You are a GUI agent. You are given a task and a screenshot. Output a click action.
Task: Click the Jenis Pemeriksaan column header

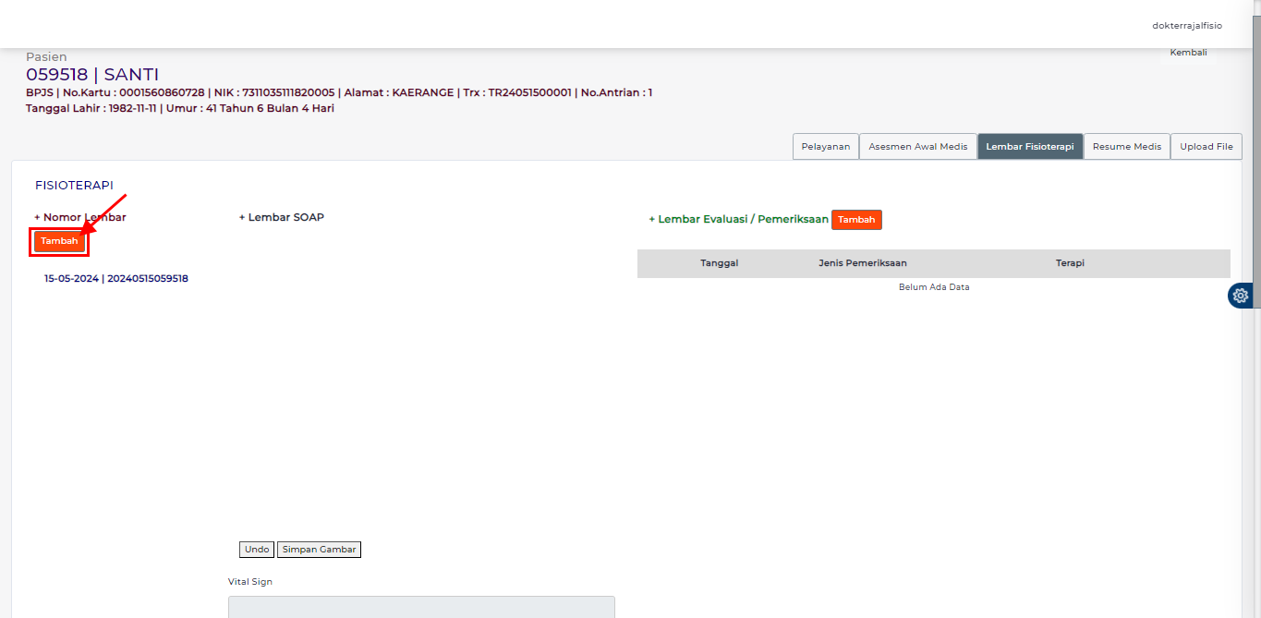tap(862, 263)
